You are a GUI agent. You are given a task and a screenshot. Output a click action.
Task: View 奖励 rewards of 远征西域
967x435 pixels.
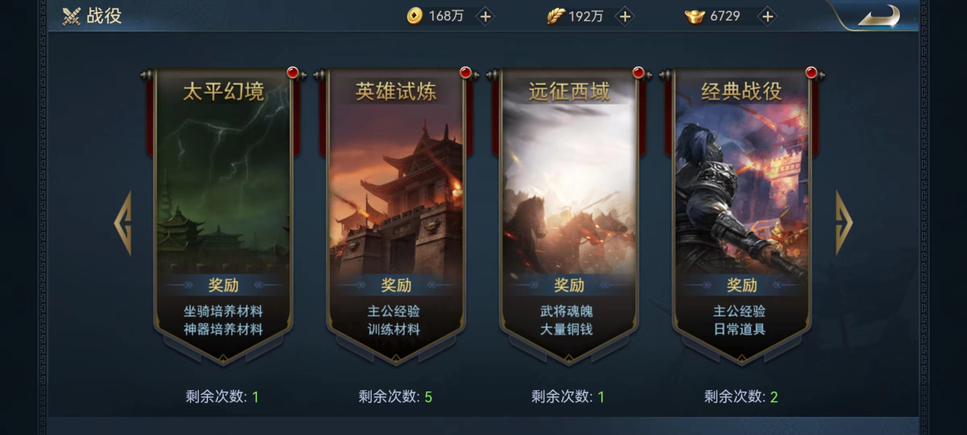(569, 285)
